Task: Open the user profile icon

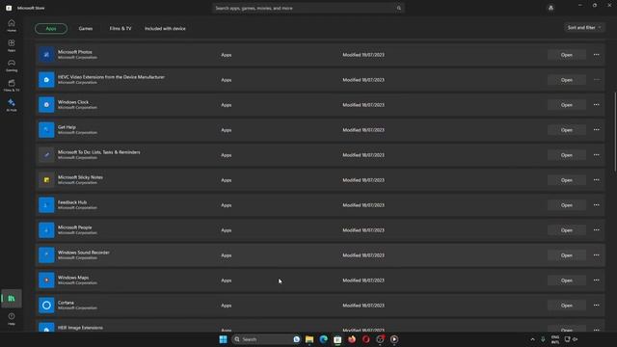Action: click(x=550, y=8)
